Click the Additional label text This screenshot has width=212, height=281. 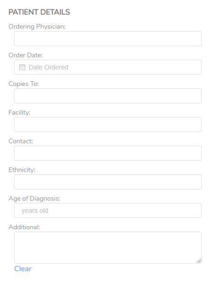24,227
